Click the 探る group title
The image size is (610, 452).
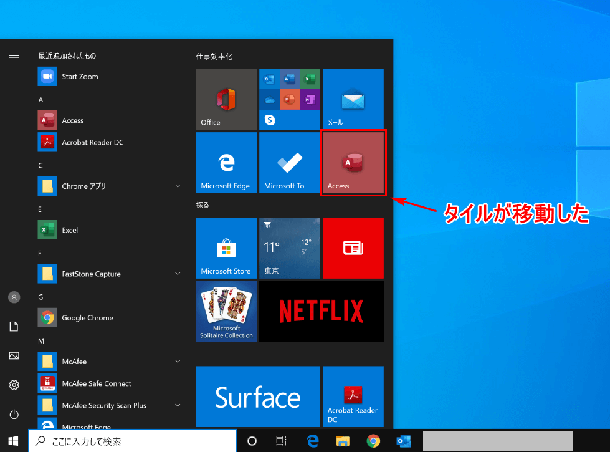(203, 204)
